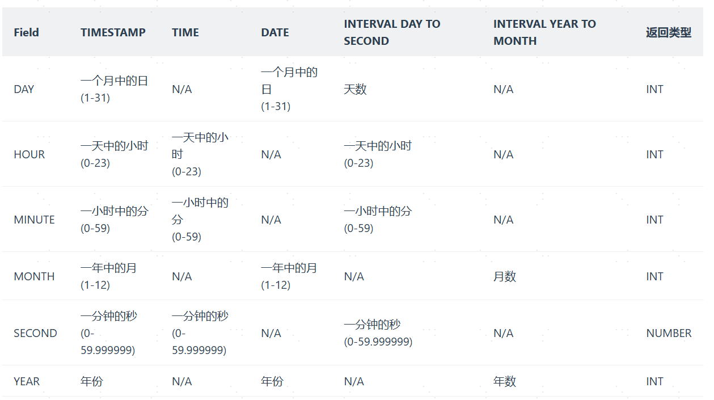
Task: Click 年数 in the YEAR row
Action: [x=505, y=381]
